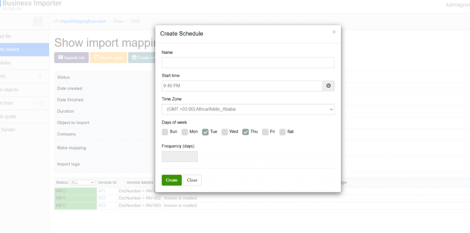Click the Import again refresh icon
The image size is (470, 233).
[x=96, y=58]
